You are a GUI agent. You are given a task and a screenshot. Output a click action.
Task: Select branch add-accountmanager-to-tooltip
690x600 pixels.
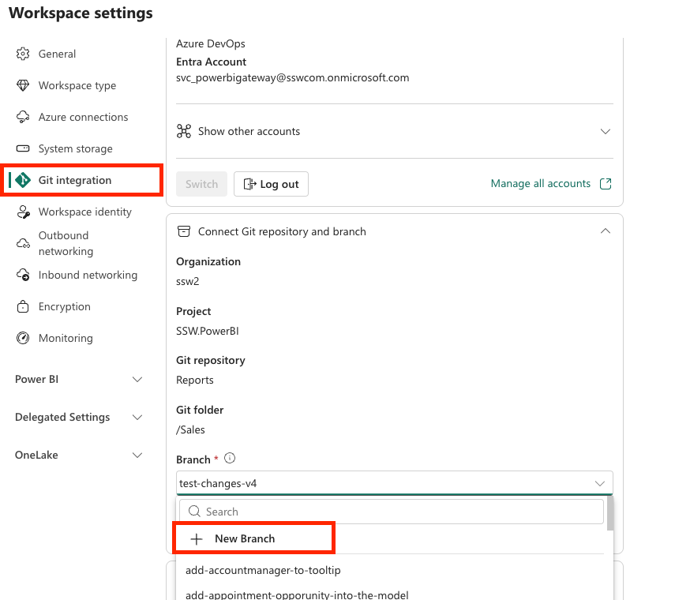coord(263,570)
